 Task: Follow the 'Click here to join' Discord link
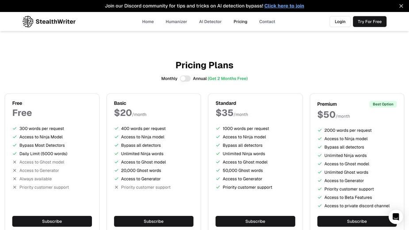click(x=284, y=6)
